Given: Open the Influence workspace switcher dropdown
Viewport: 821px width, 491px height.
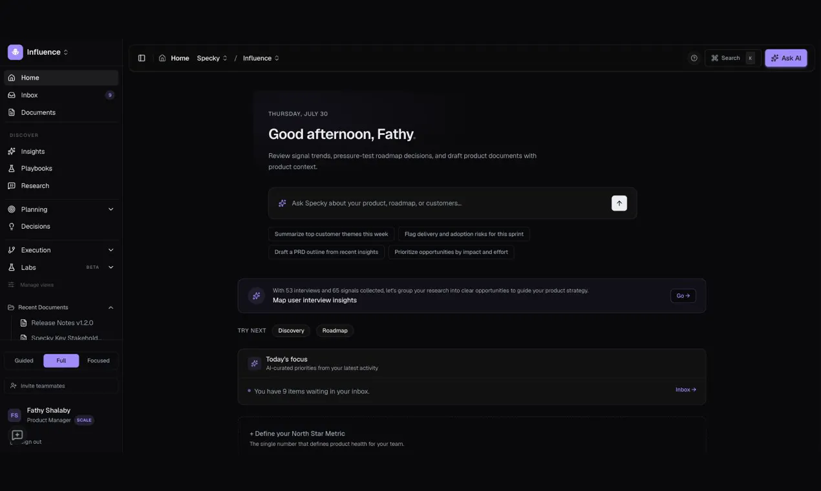Looking at the screenshot, I should point(47,52).
